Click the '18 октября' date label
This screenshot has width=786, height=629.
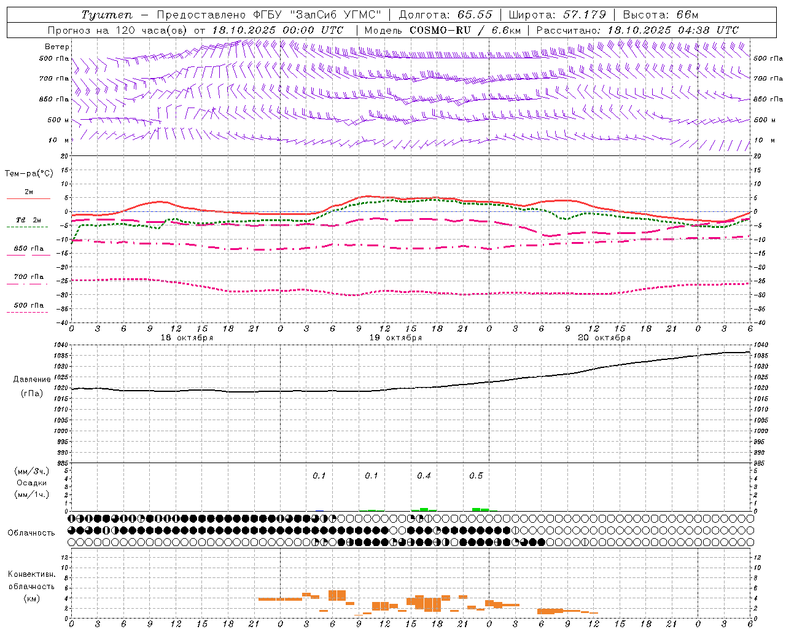[x=187, y=338]
